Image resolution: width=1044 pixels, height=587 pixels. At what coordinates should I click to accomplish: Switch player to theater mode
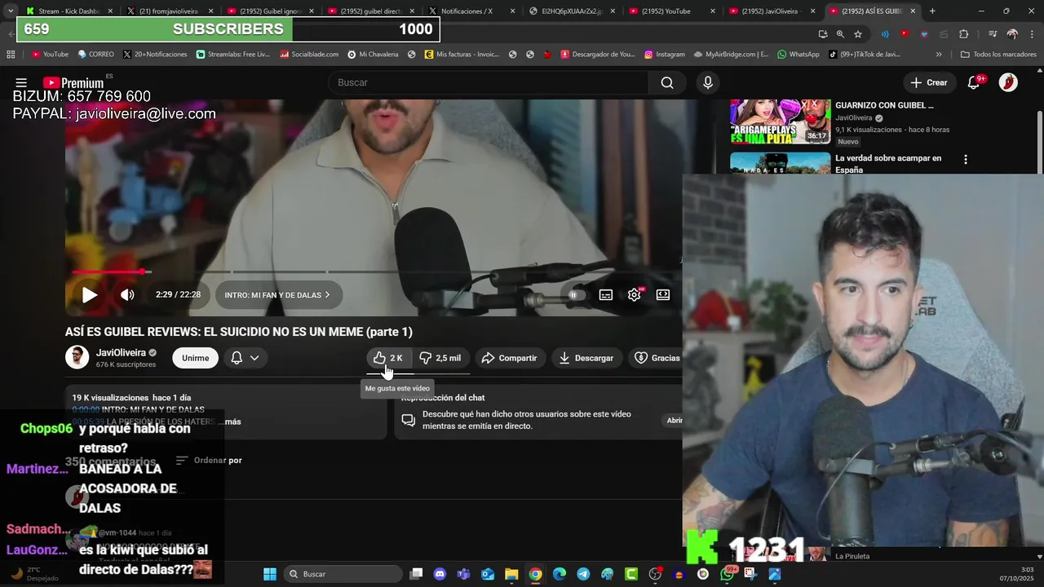coord(663,295)
